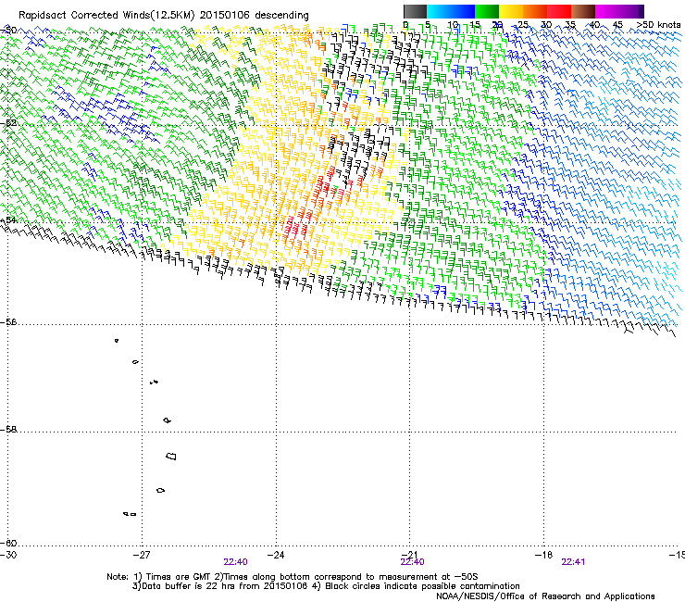Click the note 'Data buffer is 22 hrs from 20150106'
Screen dimensions: 685x602
pyautogui.click(x=225, y=586)
